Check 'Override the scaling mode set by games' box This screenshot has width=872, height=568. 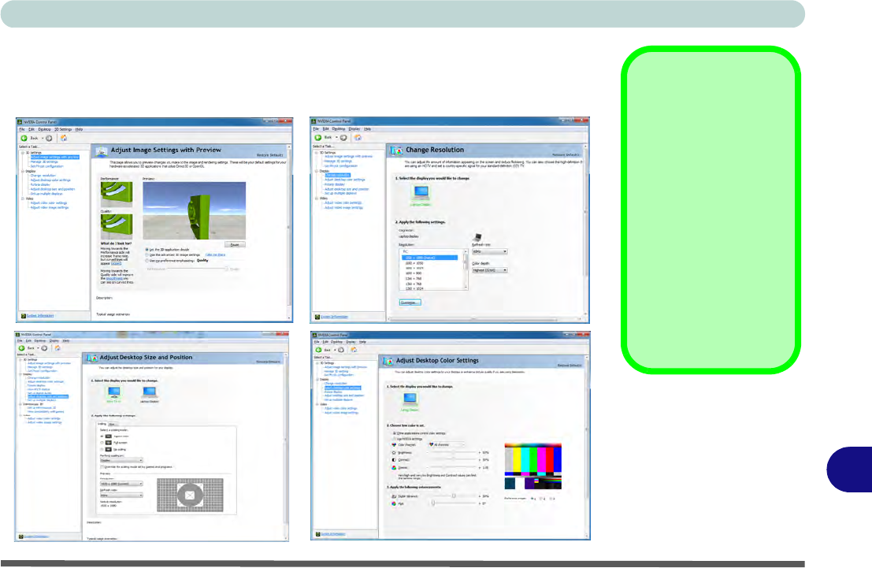click(x=102, y=467)
